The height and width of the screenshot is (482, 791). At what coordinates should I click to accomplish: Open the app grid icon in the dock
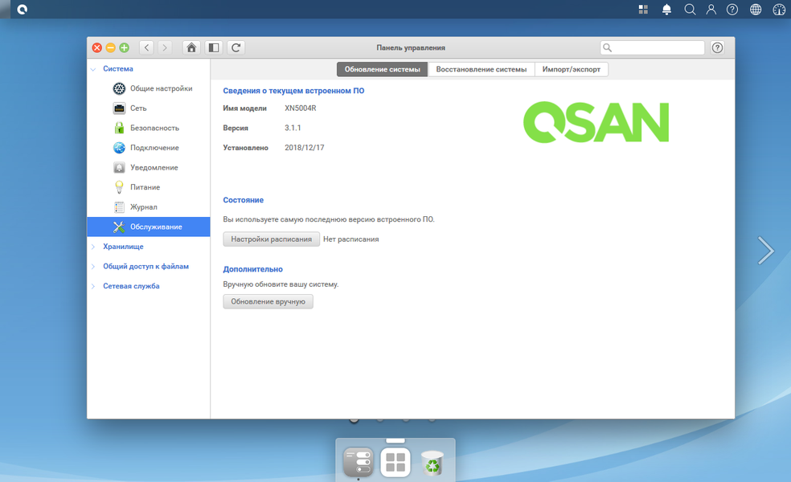click(x=395, y=462)
